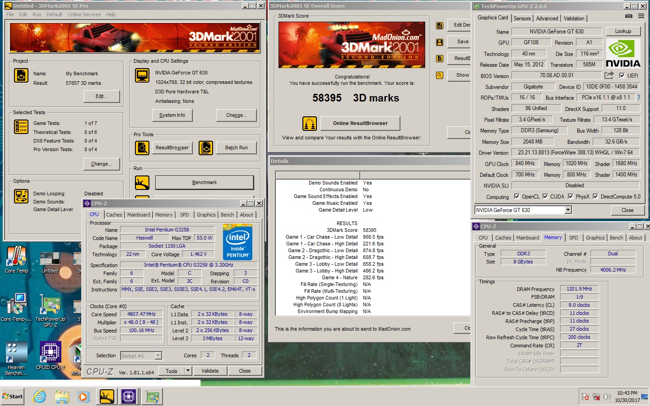Click the Online ResultBrowser button
This screenshot has width=650, height=406.
tap(360, 123)
